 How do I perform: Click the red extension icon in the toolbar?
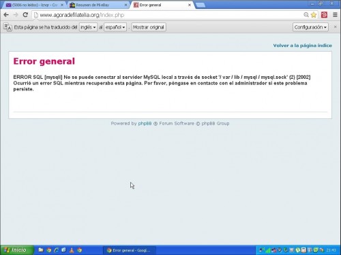tap(324, 15)
